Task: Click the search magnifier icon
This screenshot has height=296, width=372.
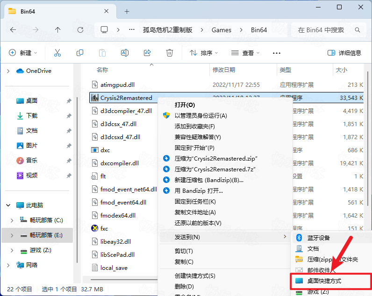Action: pos(358,30)
